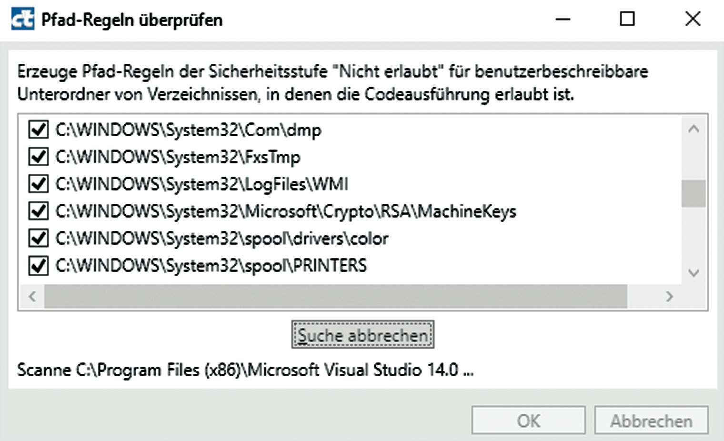
Task: Click the list's scroll up arrow
Action: pos(694,129)
